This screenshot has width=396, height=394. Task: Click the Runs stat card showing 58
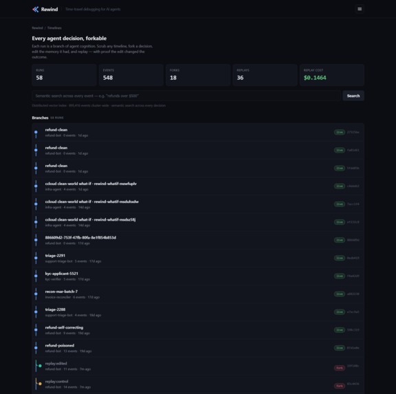point(64,75)
